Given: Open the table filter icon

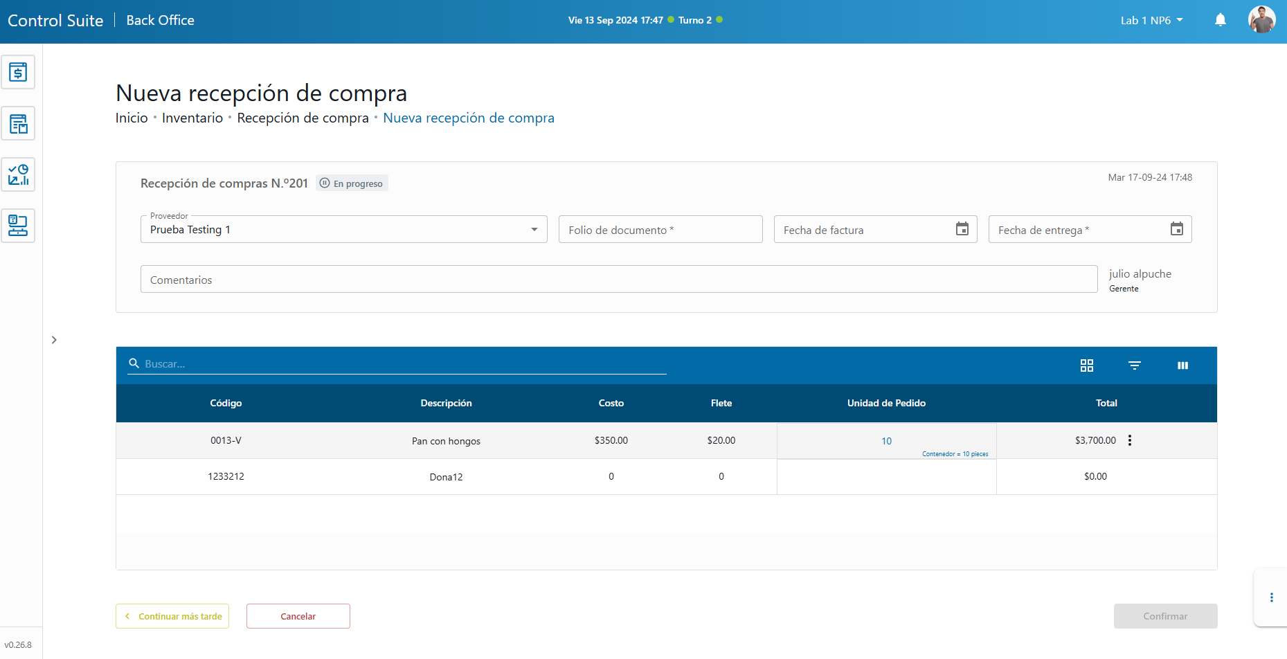Looking at the screenshot, I should pyautogui.click(x=1134, y=365).
